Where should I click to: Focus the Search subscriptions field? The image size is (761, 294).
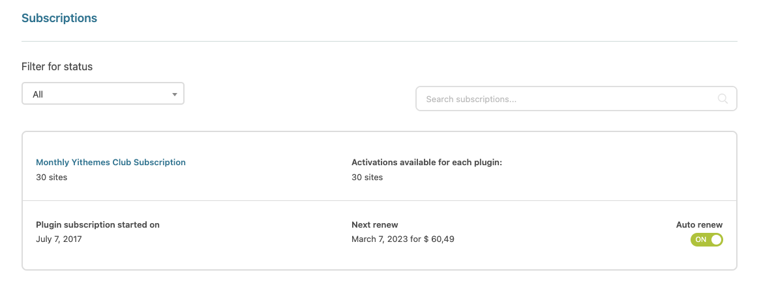pos(576,99)
